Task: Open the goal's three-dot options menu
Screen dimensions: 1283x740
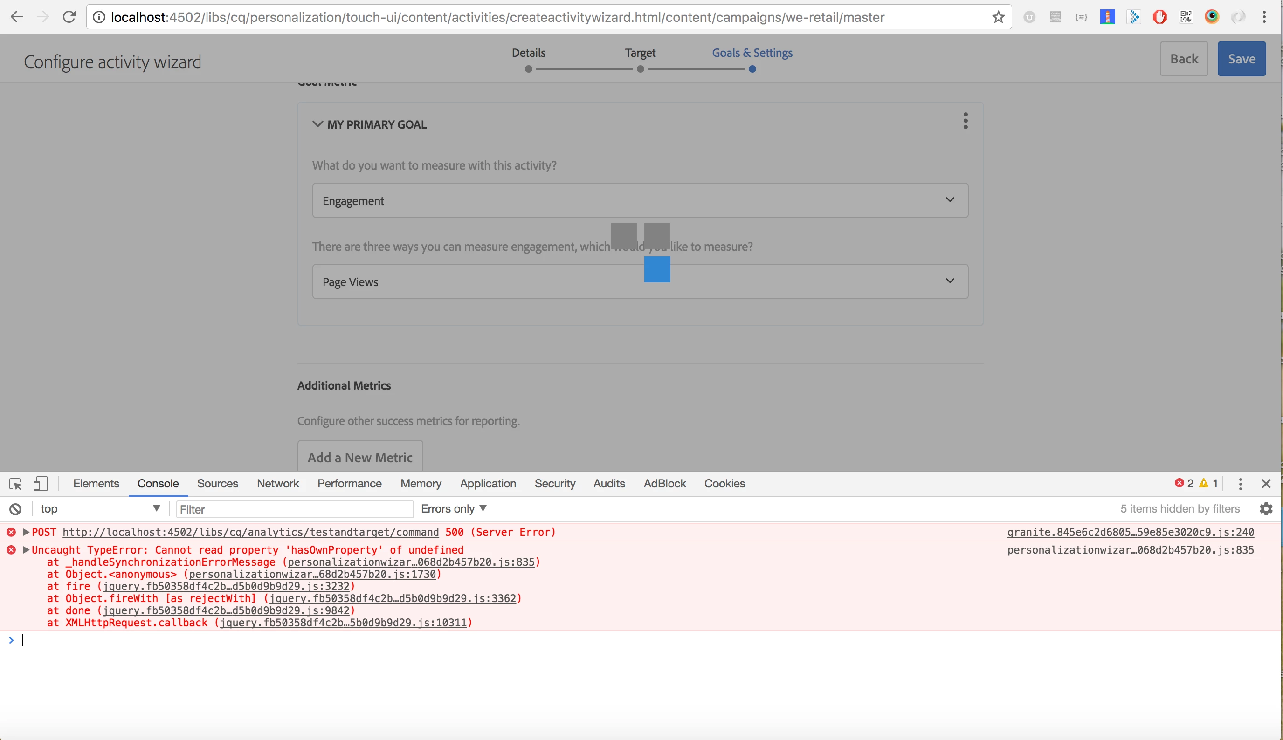Action: 966,121
